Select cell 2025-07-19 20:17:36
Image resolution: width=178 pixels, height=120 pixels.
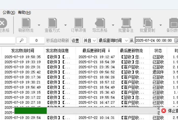[23, 77]
